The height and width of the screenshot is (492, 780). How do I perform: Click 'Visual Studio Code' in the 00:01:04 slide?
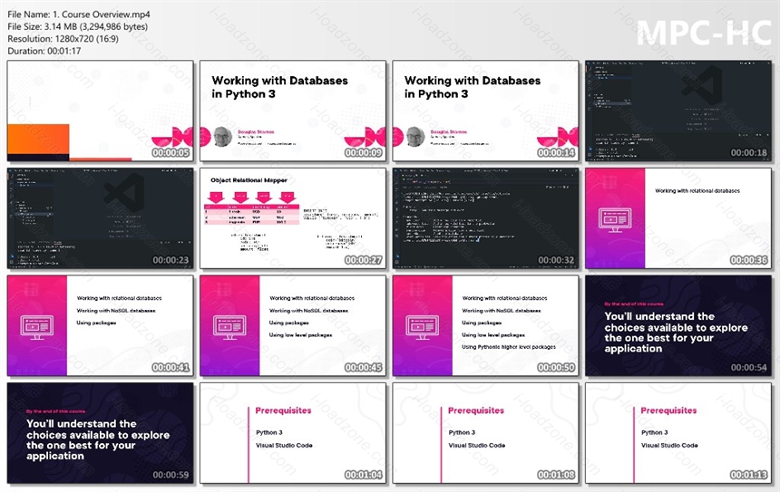click(284, 445)
